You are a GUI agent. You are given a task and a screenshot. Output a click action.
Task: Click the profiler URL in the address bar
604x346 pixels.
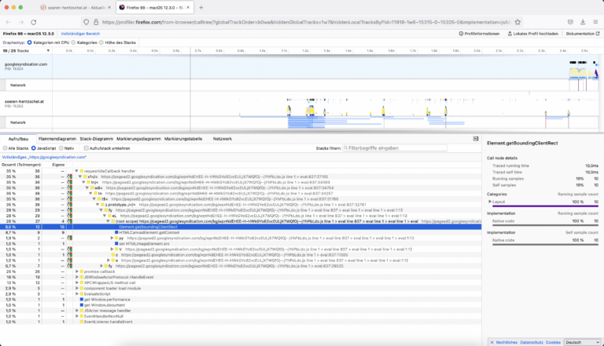coord(306,22)
